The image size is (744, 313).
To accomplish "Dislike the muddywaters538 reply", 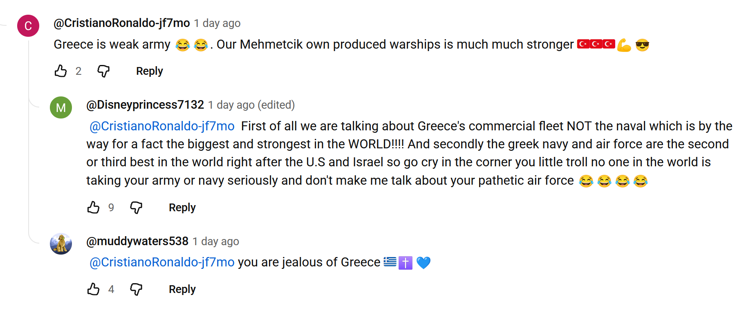I will click(136, 289).
